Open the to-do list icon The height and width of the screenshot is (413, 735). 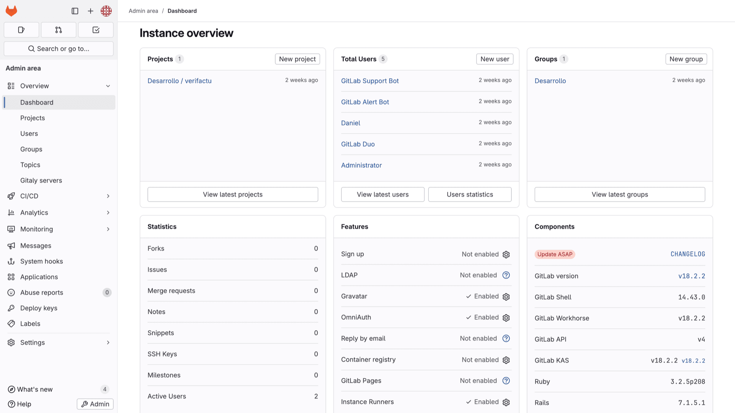click(96, 30)
